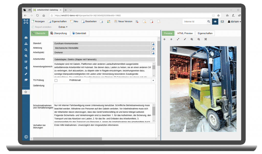Open the Prüfintervall dropdown
262x154 pixels.
[x=153, y=80]
